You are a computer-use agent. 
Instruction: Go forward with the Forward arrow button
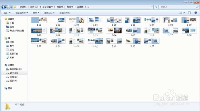coord(8,7)
